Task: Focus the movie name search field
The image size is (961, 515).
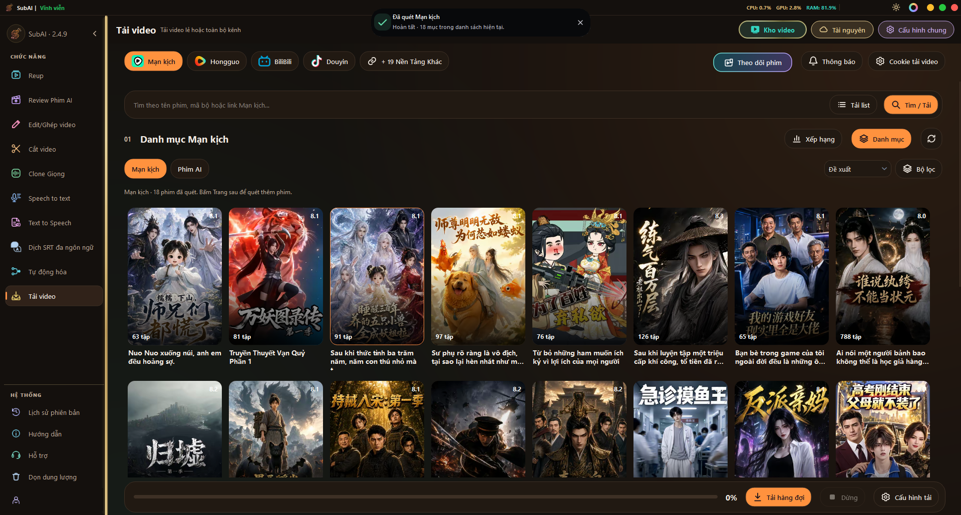Action: click(x=476, y=105)
